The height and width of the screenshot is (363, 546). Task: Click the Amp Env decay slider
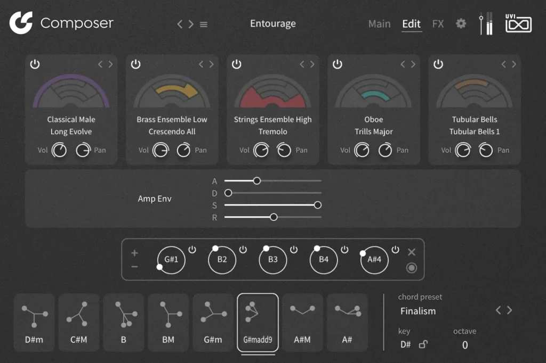point(272,193)
